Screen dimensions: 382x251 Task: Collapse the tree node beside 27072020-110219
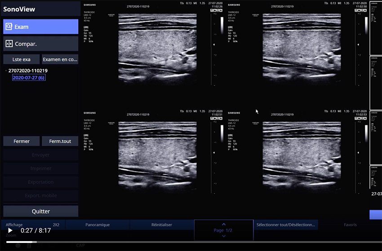click(6, 70)
